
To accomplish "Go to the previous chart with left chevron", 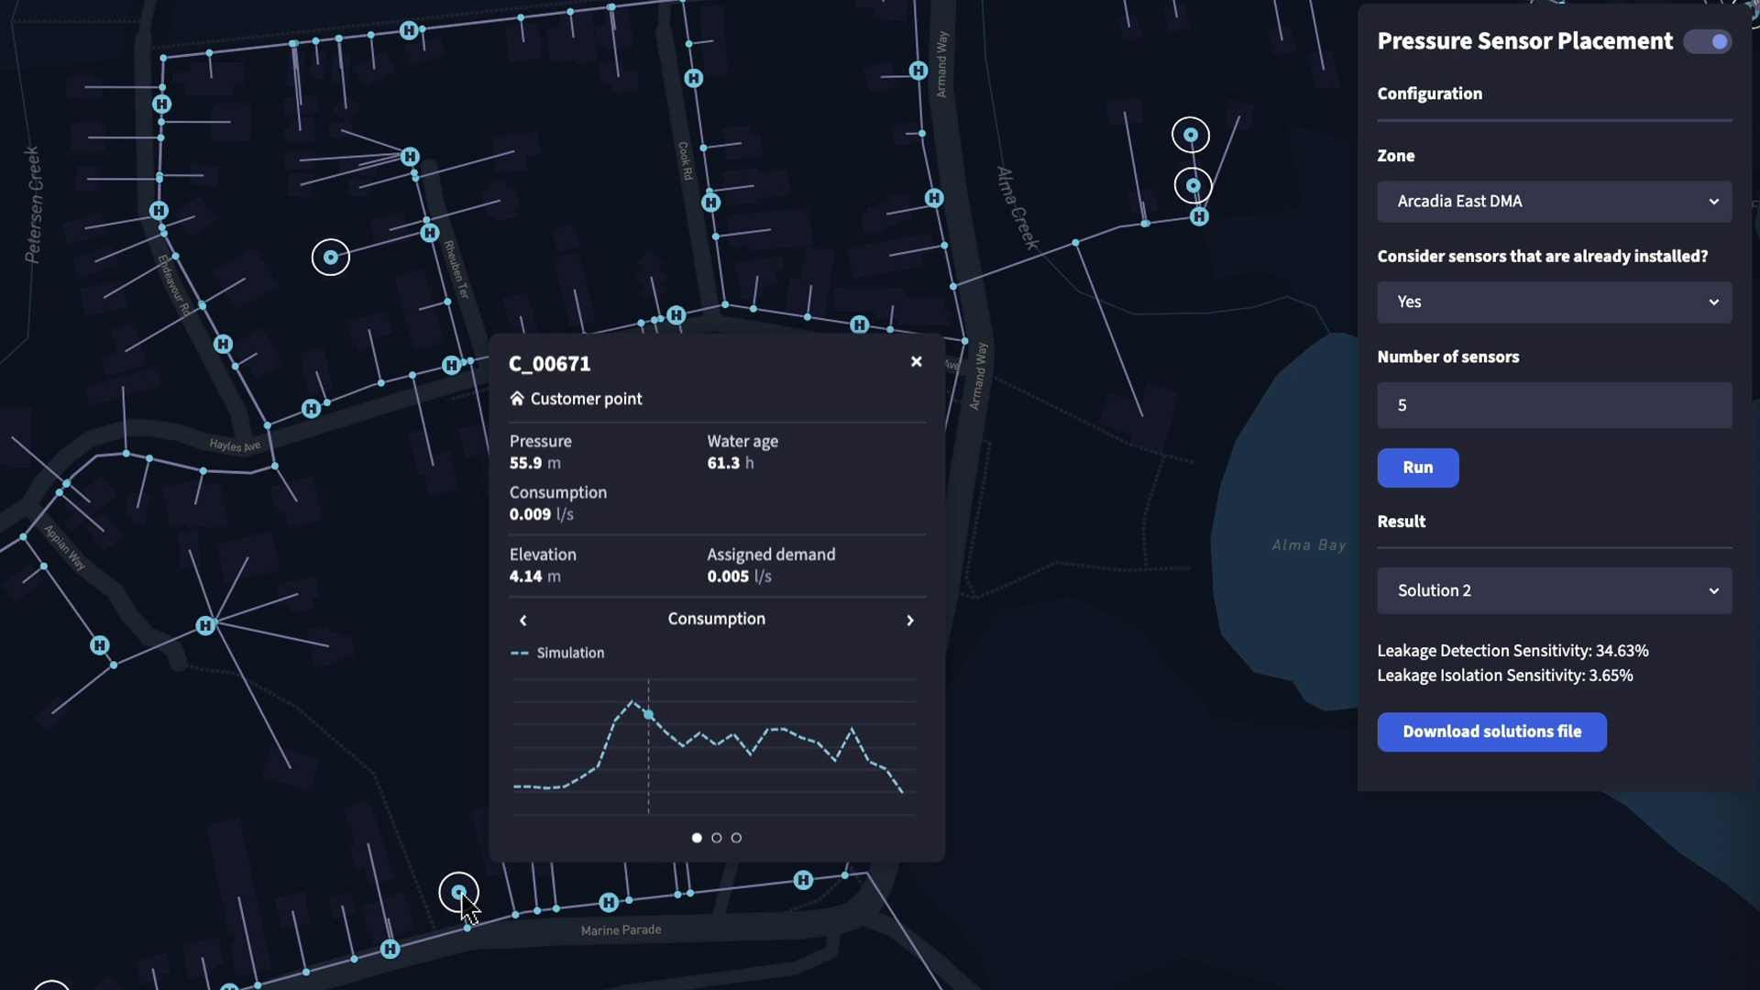I will (x=523, y=621).
